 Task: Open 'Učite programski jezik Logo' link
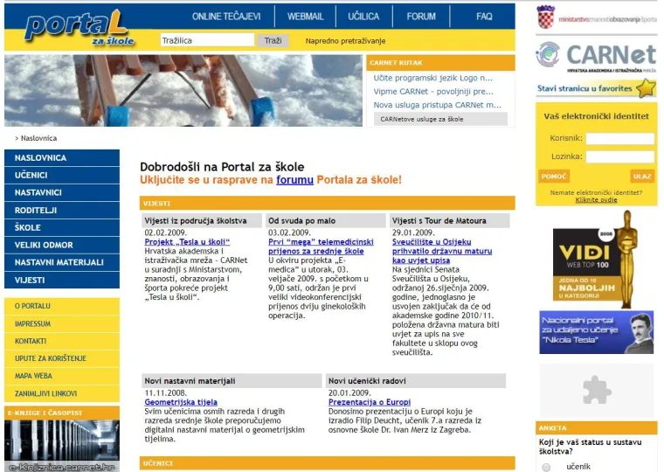(x=432, y=78)
